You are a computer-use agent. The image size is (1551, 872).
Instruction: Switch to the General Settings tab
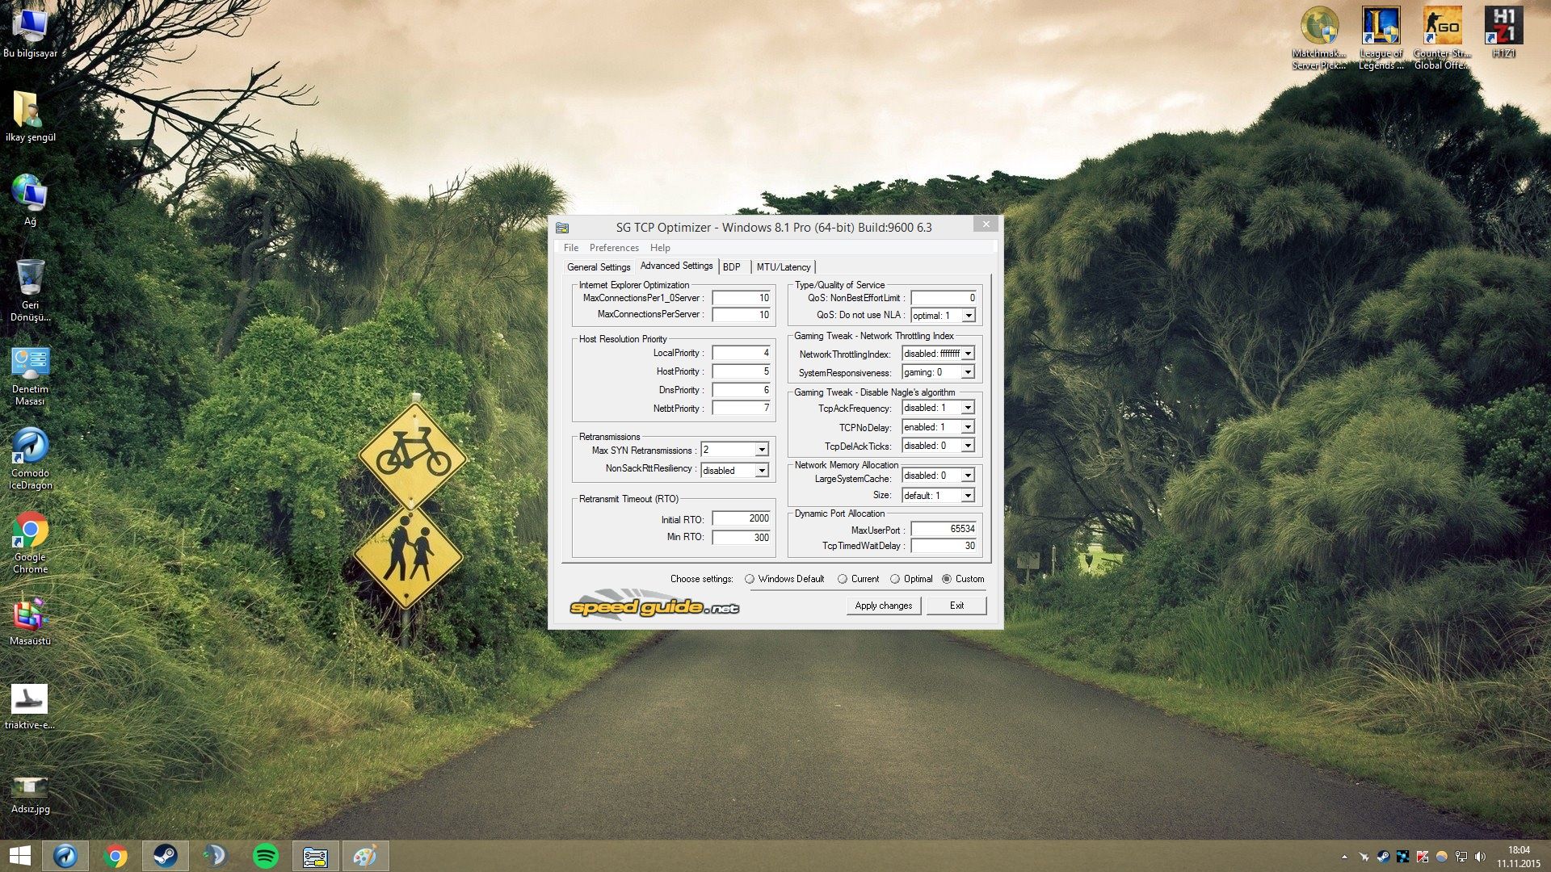[x=599, y=267]
